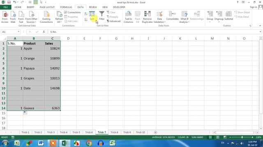The image size is (263, 147).
Task: Click Hide Detail in Outline group
Action: point(242,17)
